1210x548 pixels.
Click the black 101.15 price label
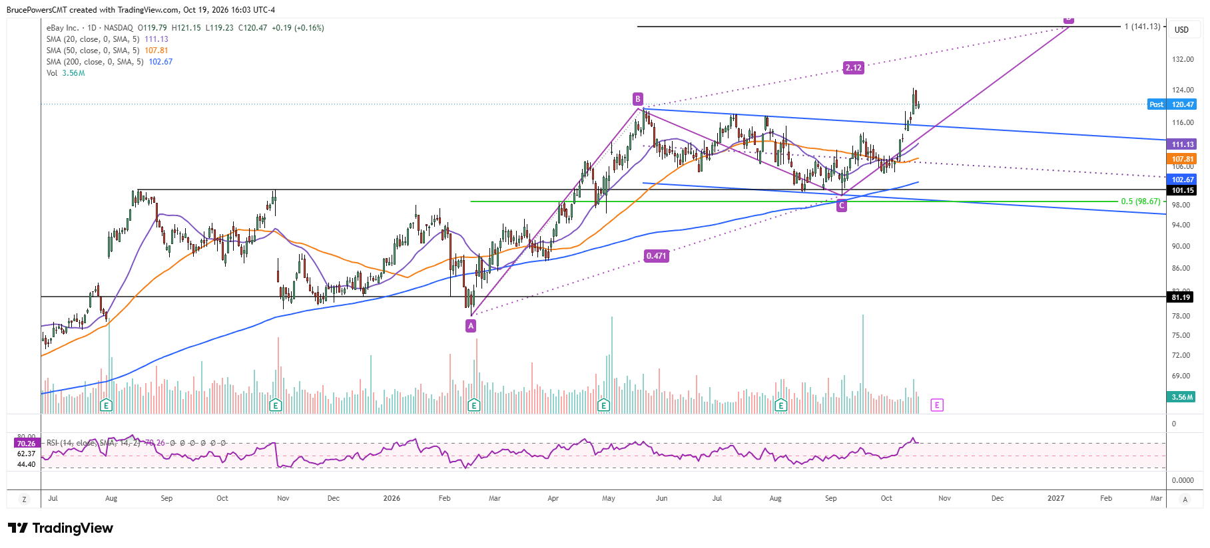pyautogui.click(x=1183, y=190)
